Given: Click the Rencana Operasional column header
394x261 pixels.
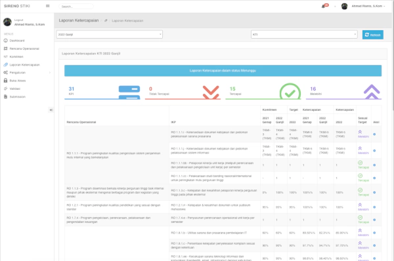Looking at the screenshot, I should pyautogui.click(x=81, y=122).
